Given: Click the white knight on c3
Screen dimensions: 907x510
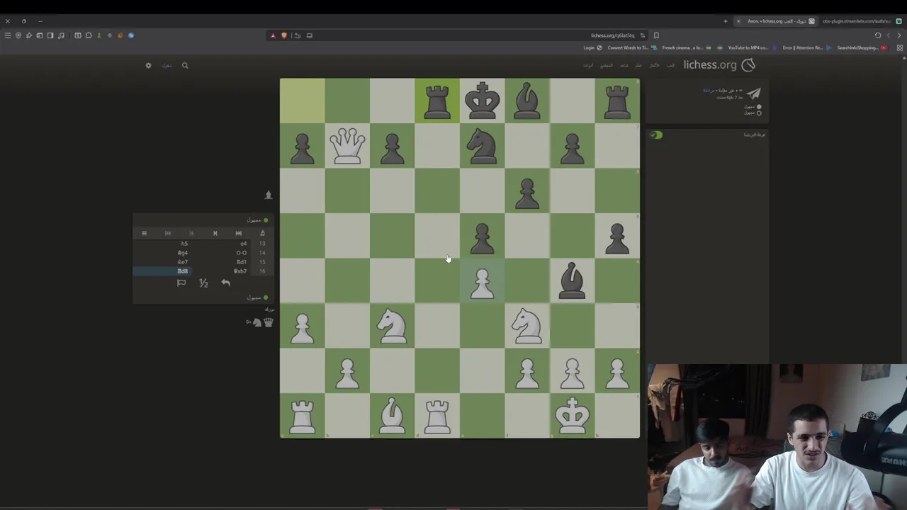Looking at the screenshot, I should coord(393,325).
